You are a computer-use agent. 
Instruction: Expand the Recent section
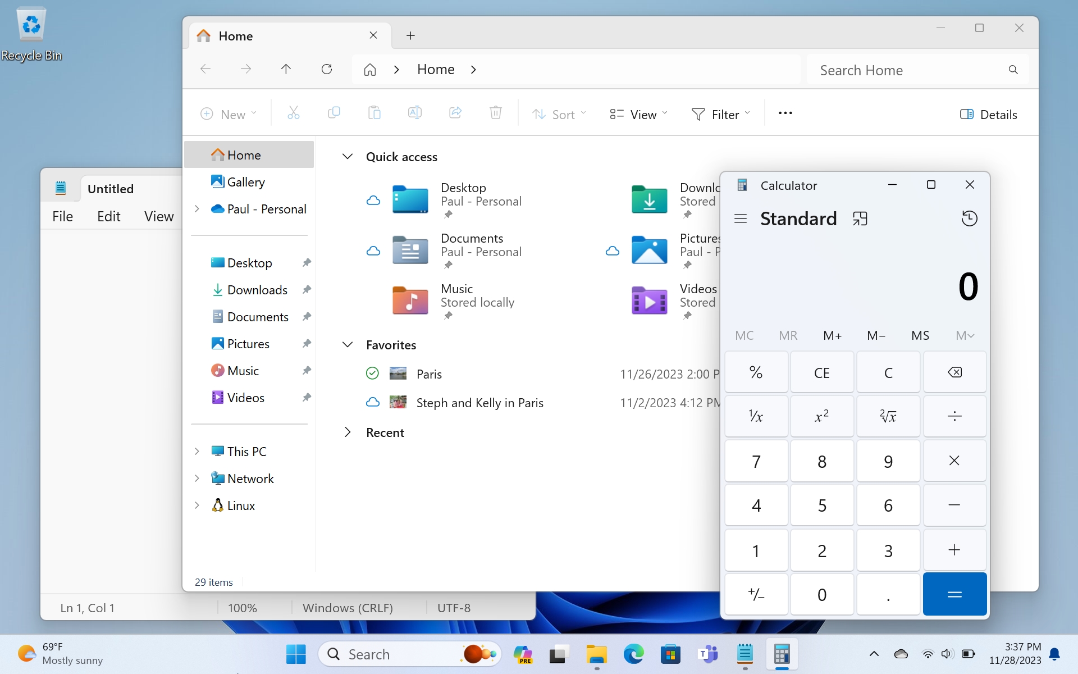pyautogui.click(x=348, y=432)
